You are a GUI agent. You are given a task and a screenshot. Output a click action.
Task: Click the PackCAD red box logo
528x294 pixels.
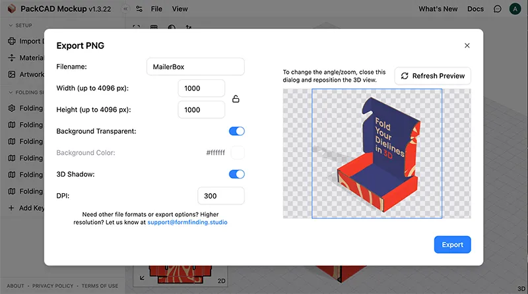[12, 9]
